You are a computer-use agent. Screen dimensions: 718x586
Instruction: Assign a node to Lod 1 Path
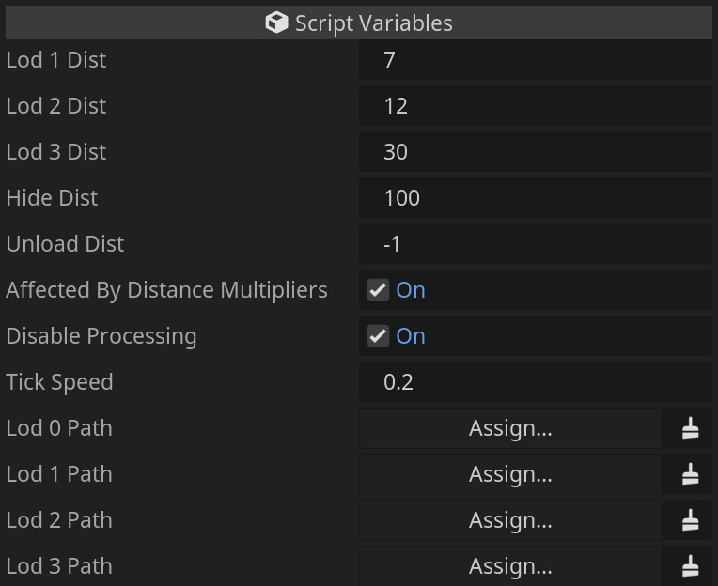click(510, 475)
